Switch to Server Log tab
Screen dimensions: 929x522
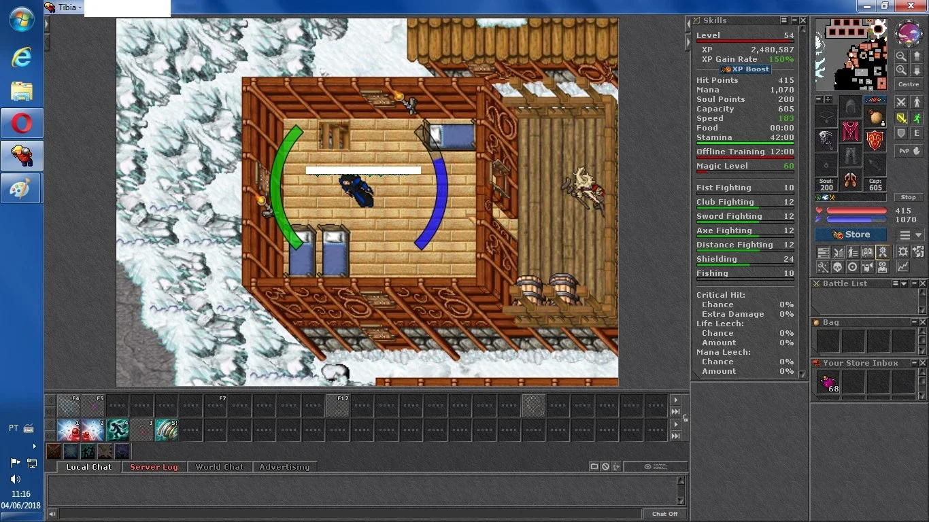154,467
